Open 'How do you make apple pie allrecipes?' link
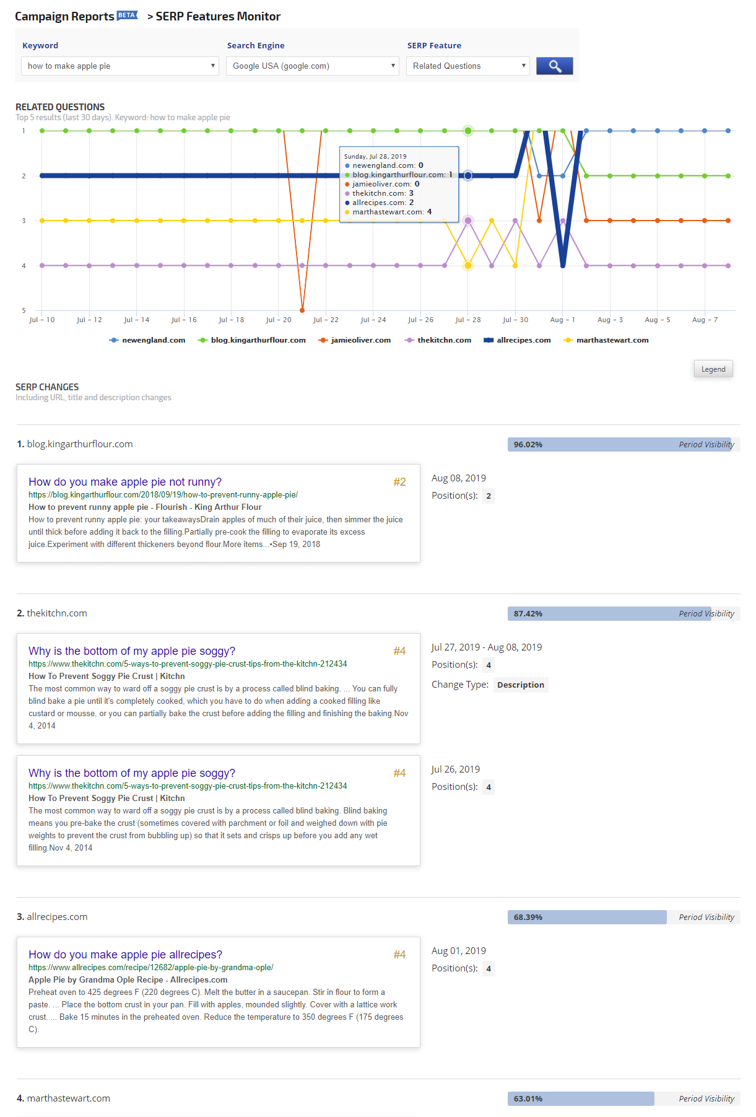 click(x=125, y=955)
